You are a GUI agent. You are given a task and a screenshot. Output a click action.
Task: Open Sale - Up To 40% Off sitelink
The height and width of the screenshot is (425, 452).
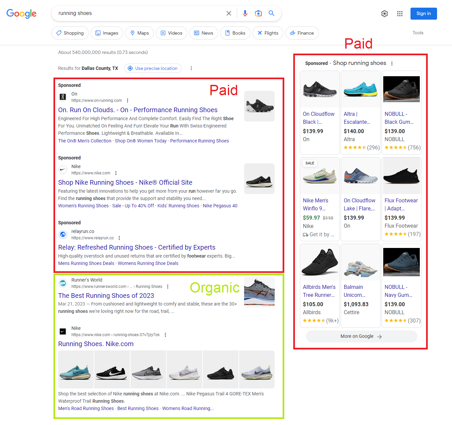pyautogui.click(x=133, y=206)
